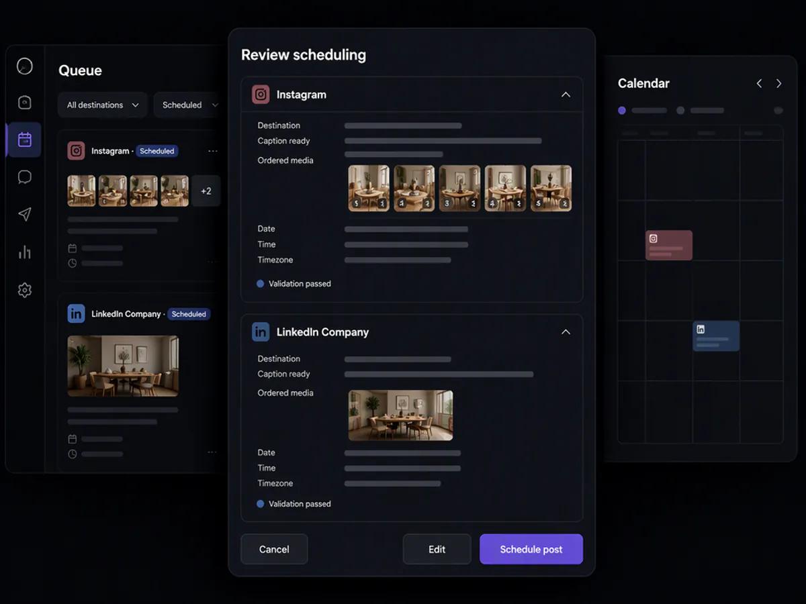Click Caption ready label in Instagram section
Viewport: 806px width, 604px height.
click(283, 141)
